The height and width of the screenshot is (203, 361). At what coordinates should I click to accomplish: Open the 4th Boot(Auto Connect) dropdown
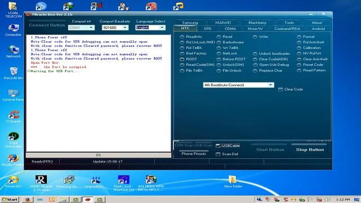[239, 85]
